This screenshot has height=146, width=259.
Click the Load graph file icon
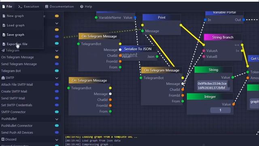4,25
